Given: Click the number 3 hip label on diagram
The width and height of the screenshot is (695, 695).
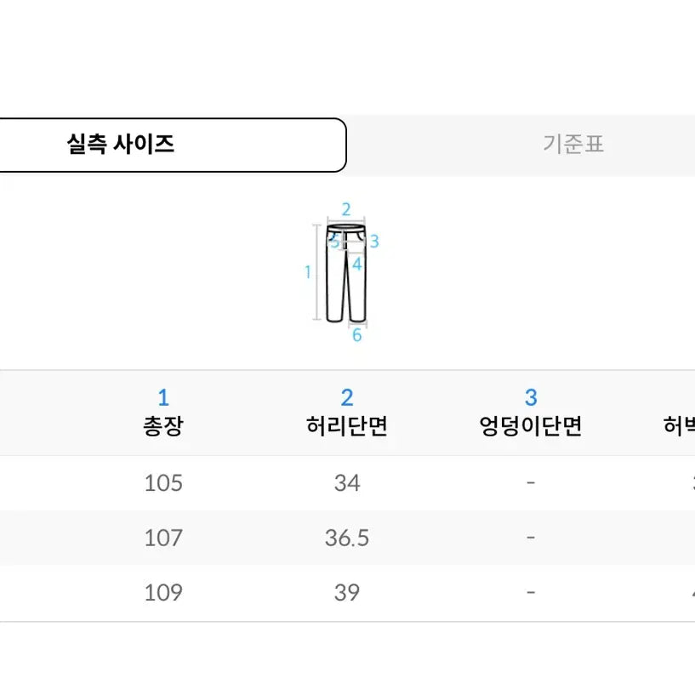Looking at the screenshot, I should pyautogui.click(x=374, y=242).
